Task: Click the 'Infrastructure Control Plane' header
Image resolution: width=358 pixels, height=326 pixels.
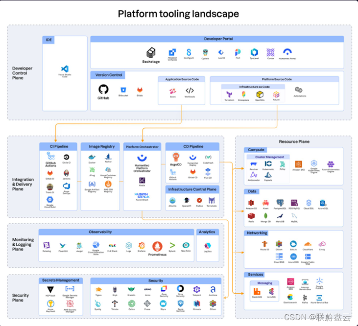Action: tap(192, 189)
